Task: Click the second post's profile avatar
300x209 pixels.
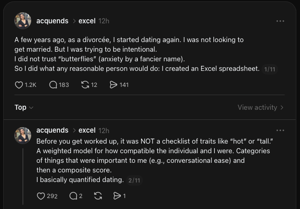Action: pyautogui.click(x=23, y=135)
